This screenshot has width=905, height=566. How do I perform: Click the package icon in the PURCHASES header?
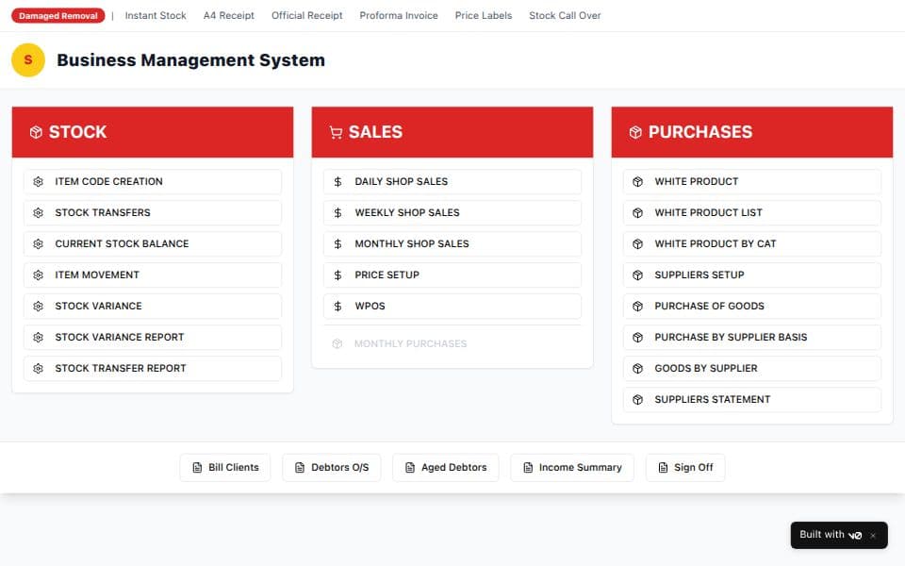tap(635, 132)
